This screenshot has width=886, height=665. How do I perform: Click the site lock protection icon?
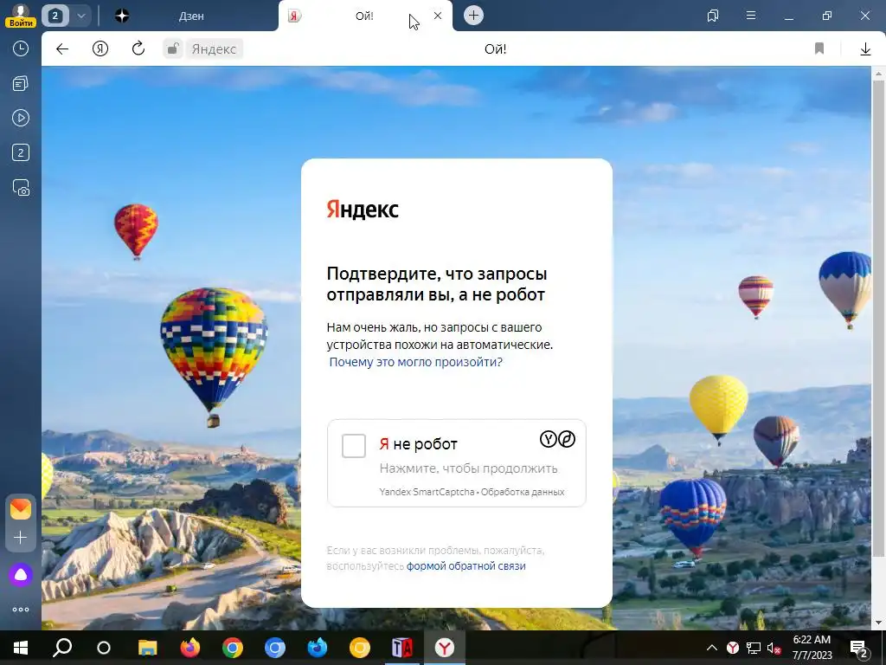(x=173, y=48)
